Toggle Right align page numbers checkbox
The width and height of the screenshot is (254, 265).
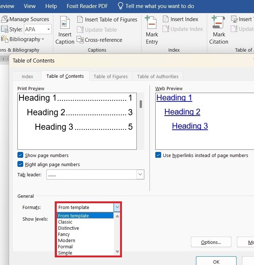coord(20,164)
